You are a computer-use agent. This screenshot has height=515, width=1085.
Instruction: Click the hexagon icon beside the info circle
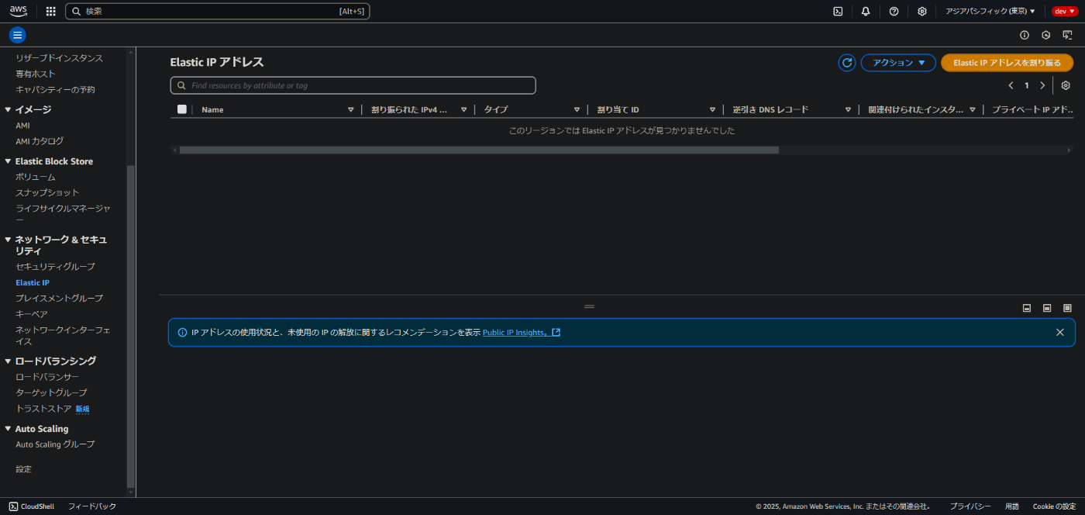[x=1045, y=35]
